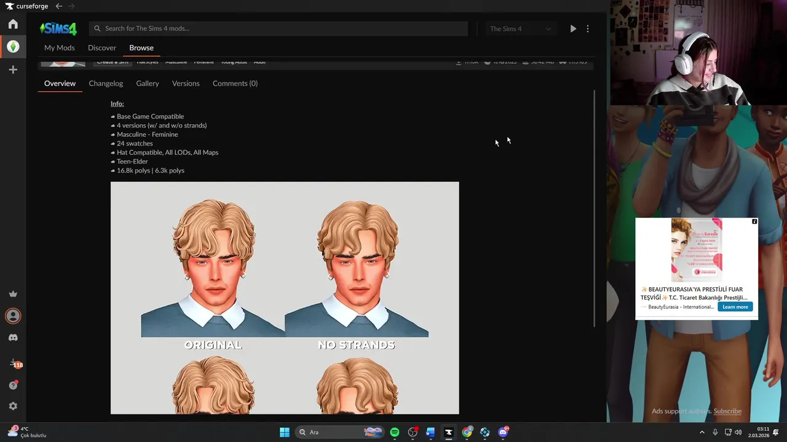Click the taskbar Ara search box
This screenshot has width=787, height=442.
(x=340, y=432)
